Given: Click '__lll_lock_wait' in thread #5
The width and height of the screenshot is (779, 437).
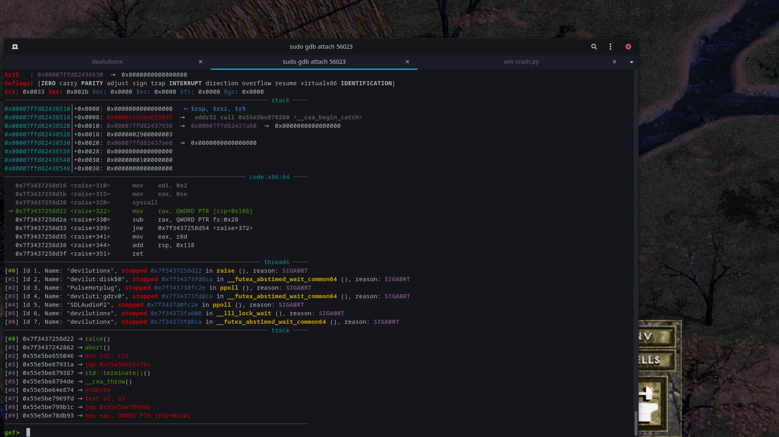Looking at the screenshot, I should (244, 313).
